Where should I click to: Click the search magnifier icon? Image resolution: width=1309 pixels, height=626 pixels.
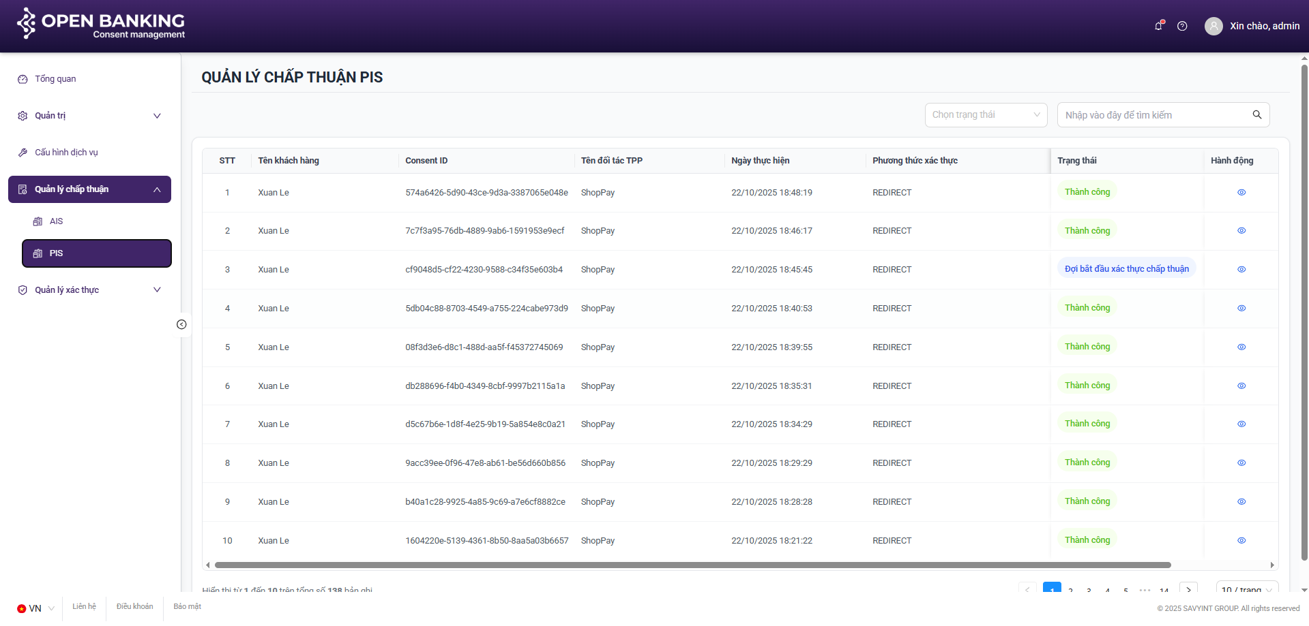click(1256, 114)
